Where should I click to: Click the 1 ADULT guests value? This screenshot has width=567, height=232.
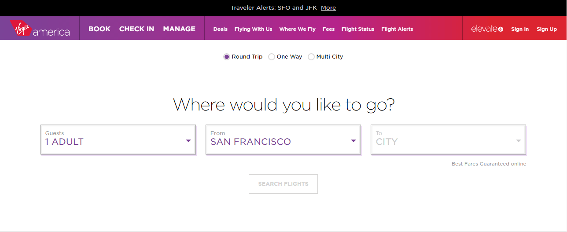tap(64, 142)
